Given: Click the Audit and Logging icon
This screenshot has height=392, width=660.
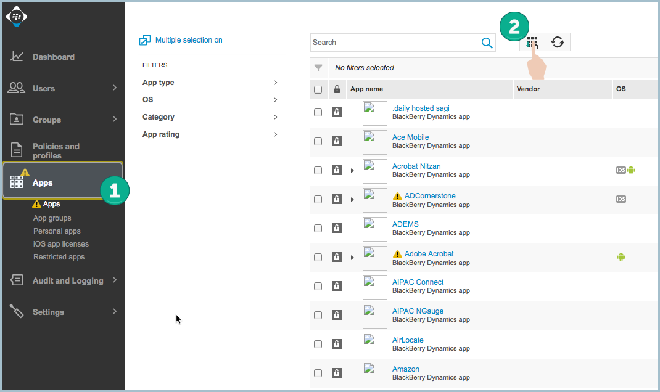Looking at the screenshot, I should [x=17, y=280].
